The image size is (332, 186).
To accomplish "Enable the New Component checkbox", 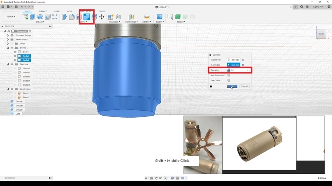I will point(229,75).
